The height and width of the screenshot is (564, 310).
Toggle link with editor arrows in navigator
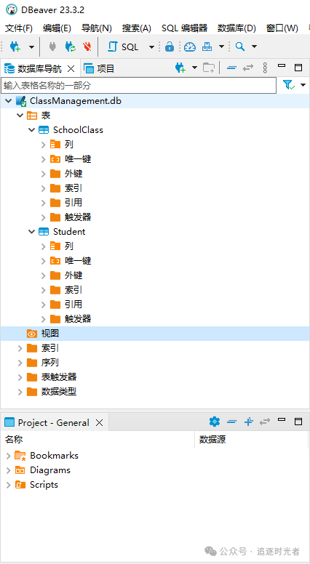pyautogui.click(x=248, y=68)
